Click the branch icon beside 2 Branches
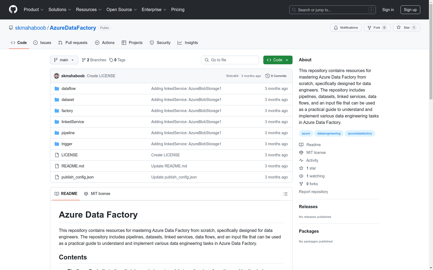Screen dimensions: 433x270 pyautogui.click(x=84, y=60)
